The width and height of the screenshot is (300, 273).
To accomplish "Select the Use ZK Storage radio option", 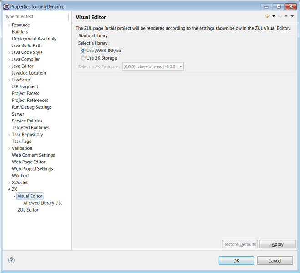I will 83,58.
